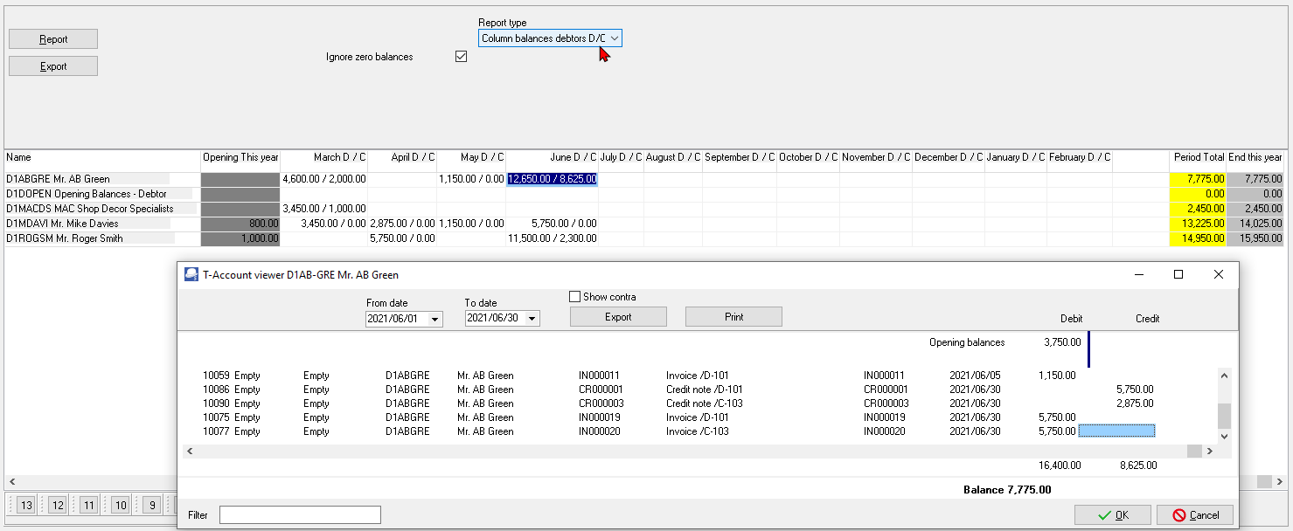1293x531 pixels.
Task: Uncheck the Ignore zero balances checkbox
Action: click(x=462, y=57)
